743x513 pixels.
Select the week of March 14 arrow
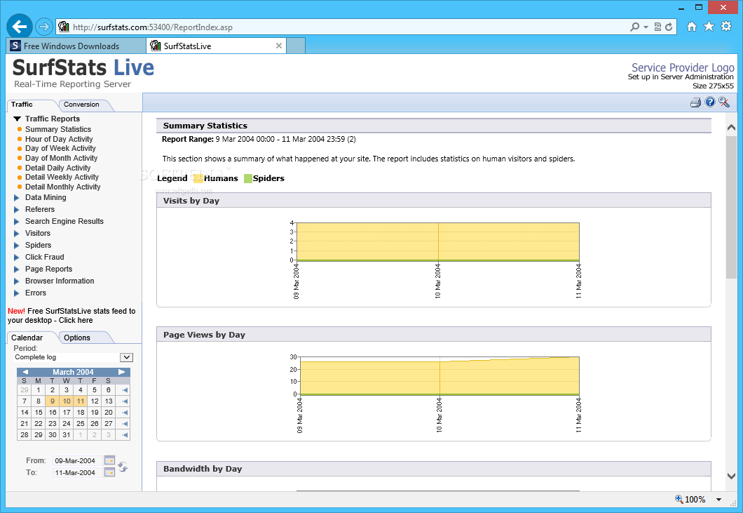125,413
